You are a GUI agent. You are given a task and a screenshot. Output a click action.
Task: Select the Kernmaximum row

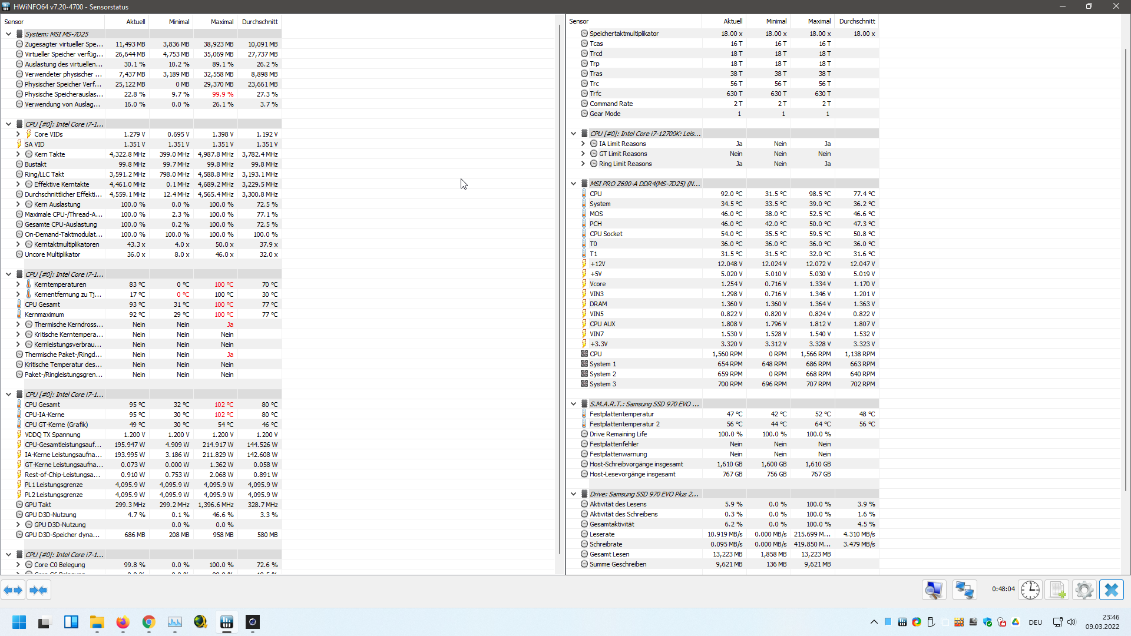(x=141, y=314)
